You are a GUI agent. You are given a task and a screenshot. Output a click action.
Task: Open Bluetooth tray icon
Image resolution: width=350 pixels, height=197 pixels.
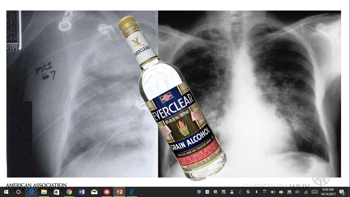click(256, 192)
